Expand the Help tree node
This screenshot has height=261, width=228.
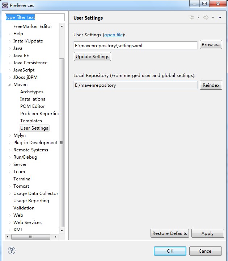pos(10,34)
